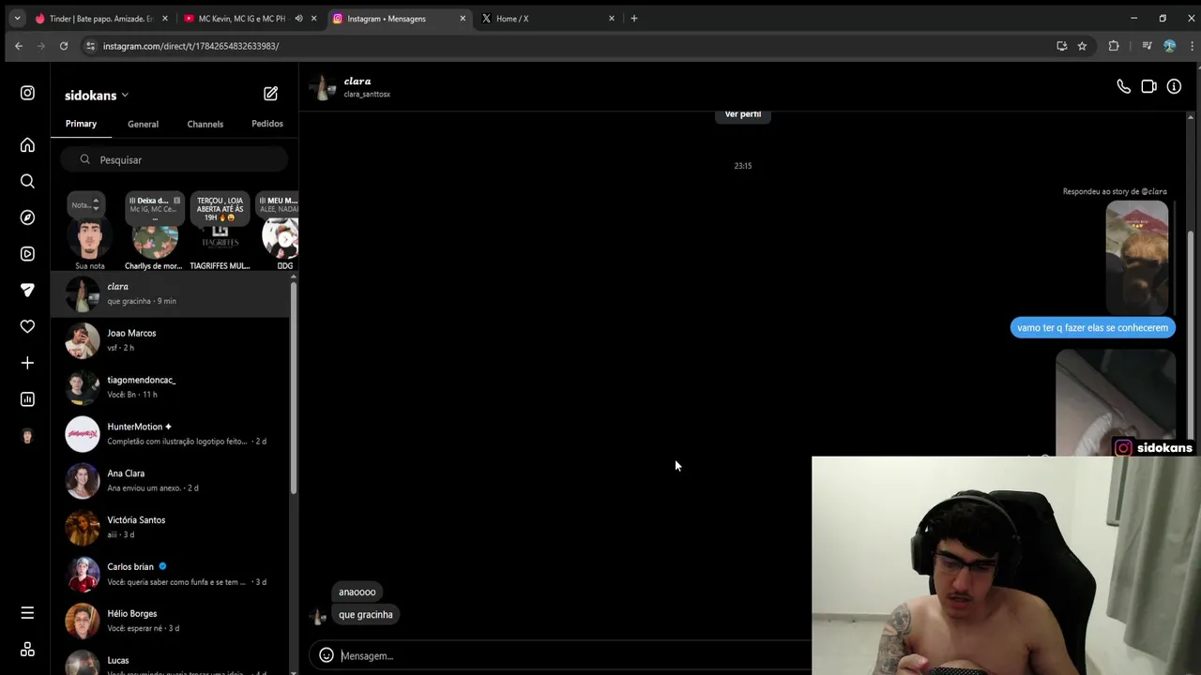Open the tab search dropdown arrow

pos(17,18)
